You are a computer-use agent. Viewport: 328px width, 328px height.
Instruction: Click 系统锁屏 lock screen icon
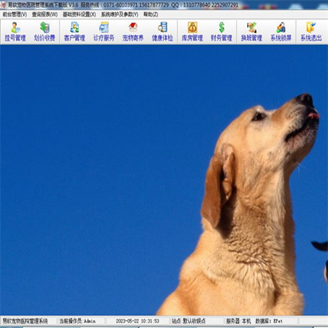[281, 32]
